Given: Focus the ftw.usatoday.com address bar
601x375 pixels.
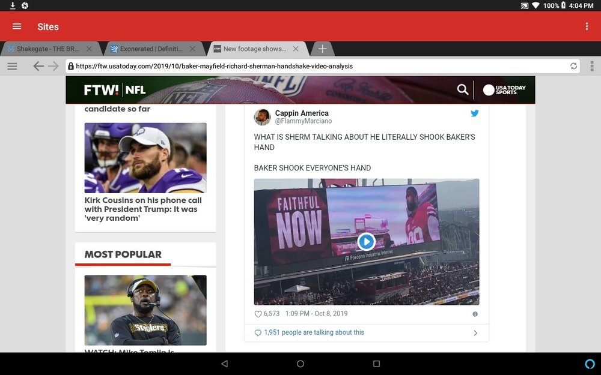Looking at the screenshot, I should point(322,66).
